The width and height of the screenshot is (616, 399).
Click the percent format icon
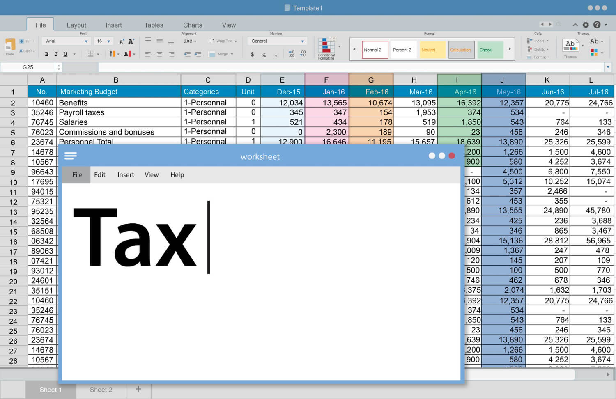[x=263, y=54]
